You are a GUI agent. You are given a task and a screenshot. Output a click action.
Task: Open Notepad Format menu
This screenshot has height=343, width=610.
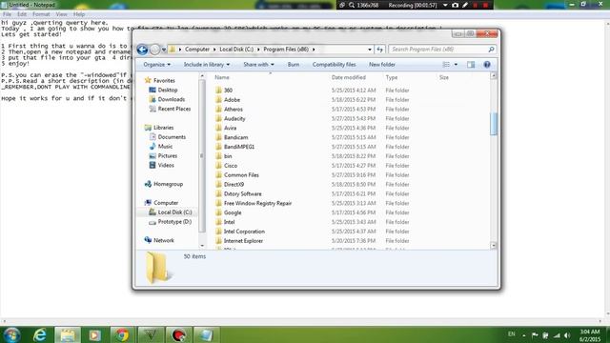pyautogui.click(x=41, y=14)
